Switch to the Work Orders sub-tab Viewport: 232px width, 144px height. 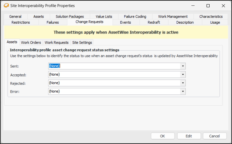[31, 42]
